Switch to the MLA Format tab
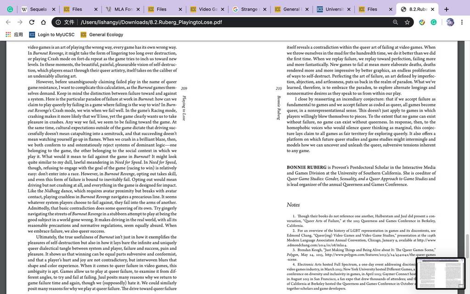Image resolution: width=470 pixels, height=294 pixels. [119, 9]
